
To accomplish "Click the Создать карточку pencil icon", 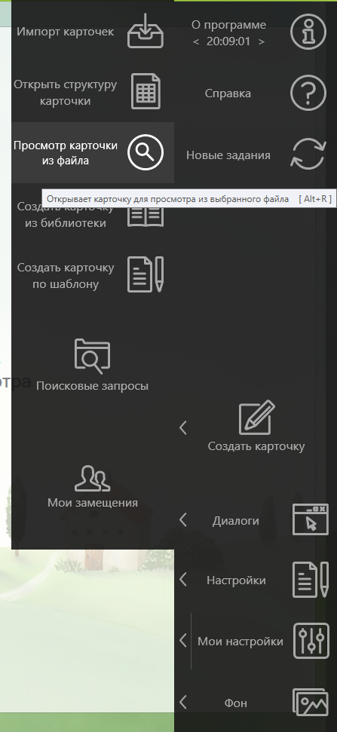I will point(257,418).
